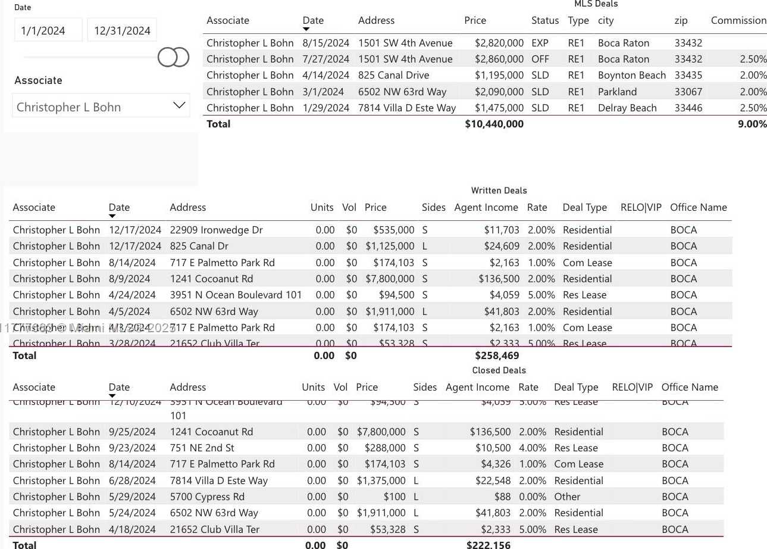Click Written Deals Agent Income column header
This screenshot has height=549, width=767.
486,207
